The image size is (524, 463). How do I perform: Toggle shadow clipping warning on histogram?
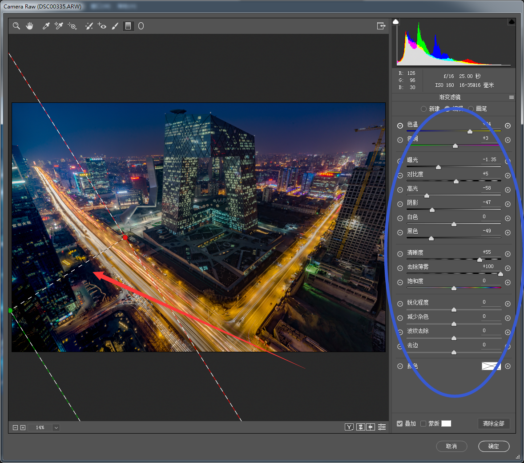395,22
